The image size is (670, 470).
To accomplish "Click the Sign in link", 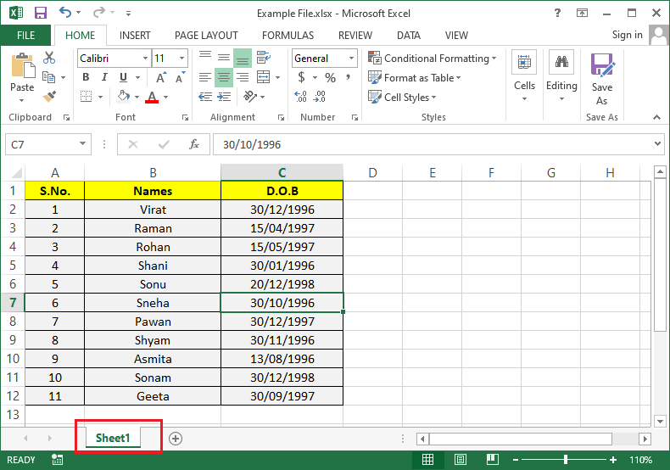I will pos(627,35).
